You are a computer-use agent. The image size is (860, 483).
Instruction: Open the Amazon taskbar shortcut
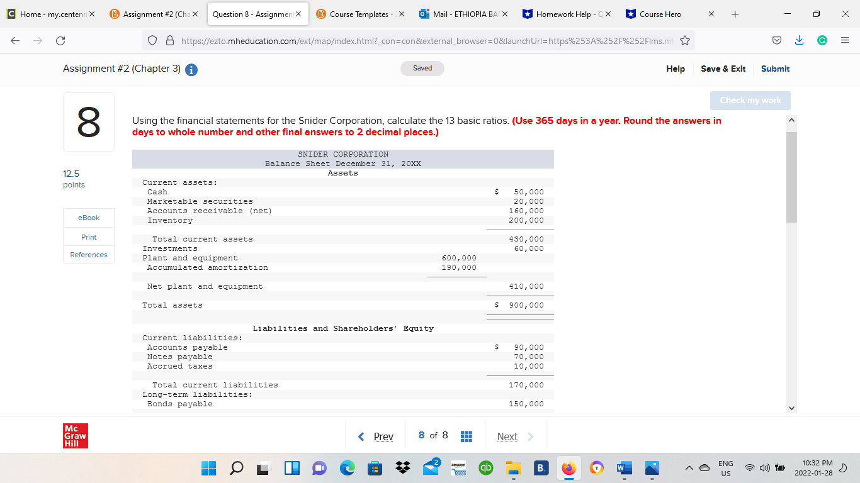459,469
